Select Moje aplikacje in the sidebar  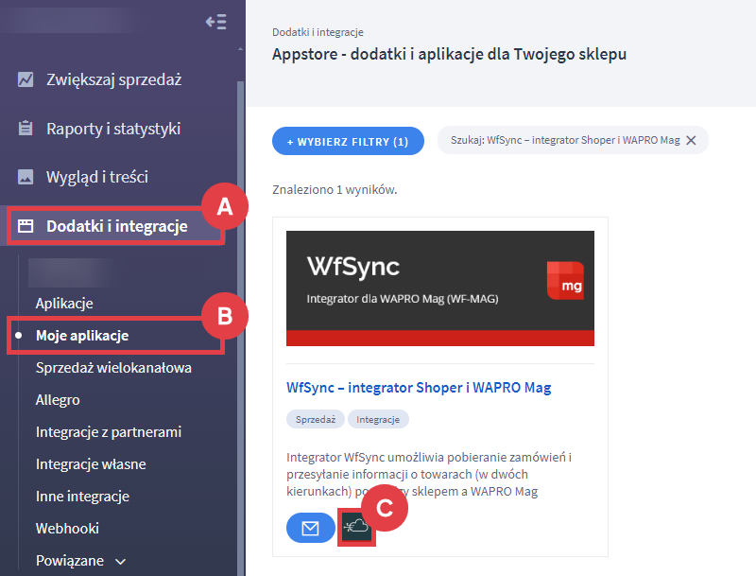click(x=79, y=335)
